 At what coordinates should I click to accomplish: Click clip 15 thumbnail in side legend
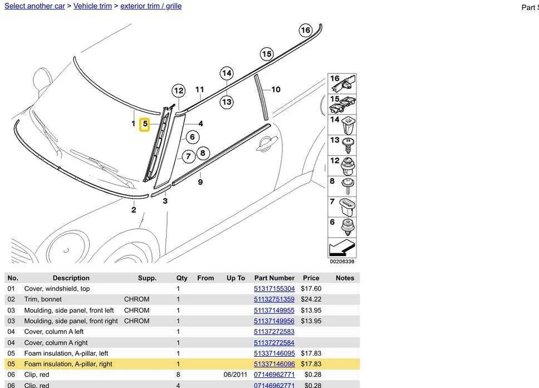click(342, 104)
